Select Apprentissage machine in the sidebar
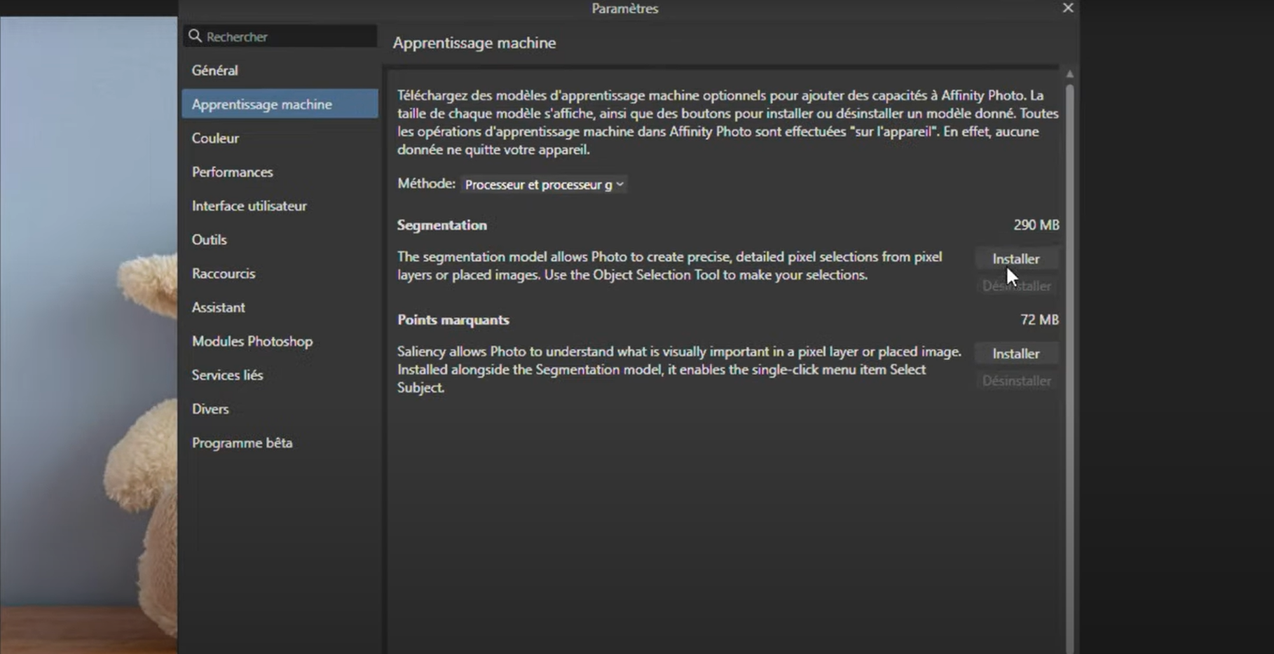1274x654 pixels. pos(262,104)
